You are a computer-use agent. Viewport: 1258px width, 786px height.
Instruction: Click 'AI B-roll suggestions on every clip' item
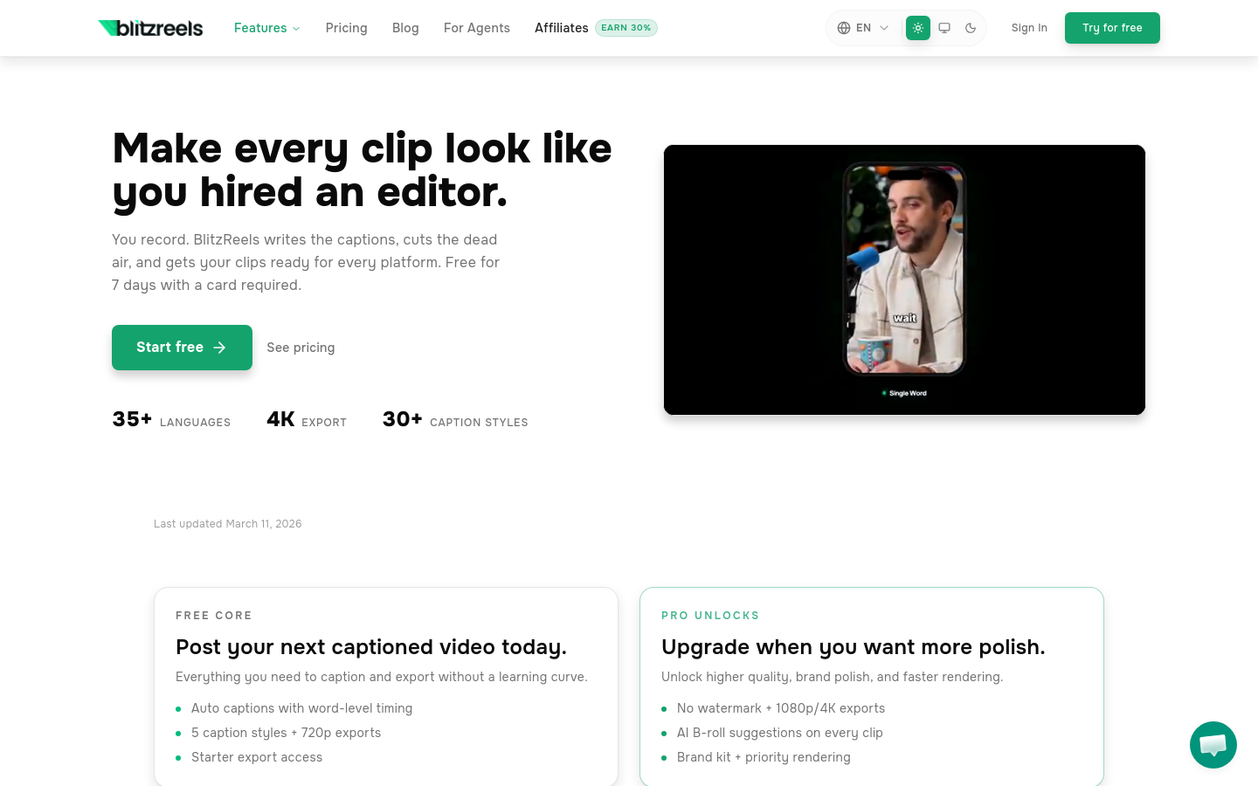pos(780,733)
